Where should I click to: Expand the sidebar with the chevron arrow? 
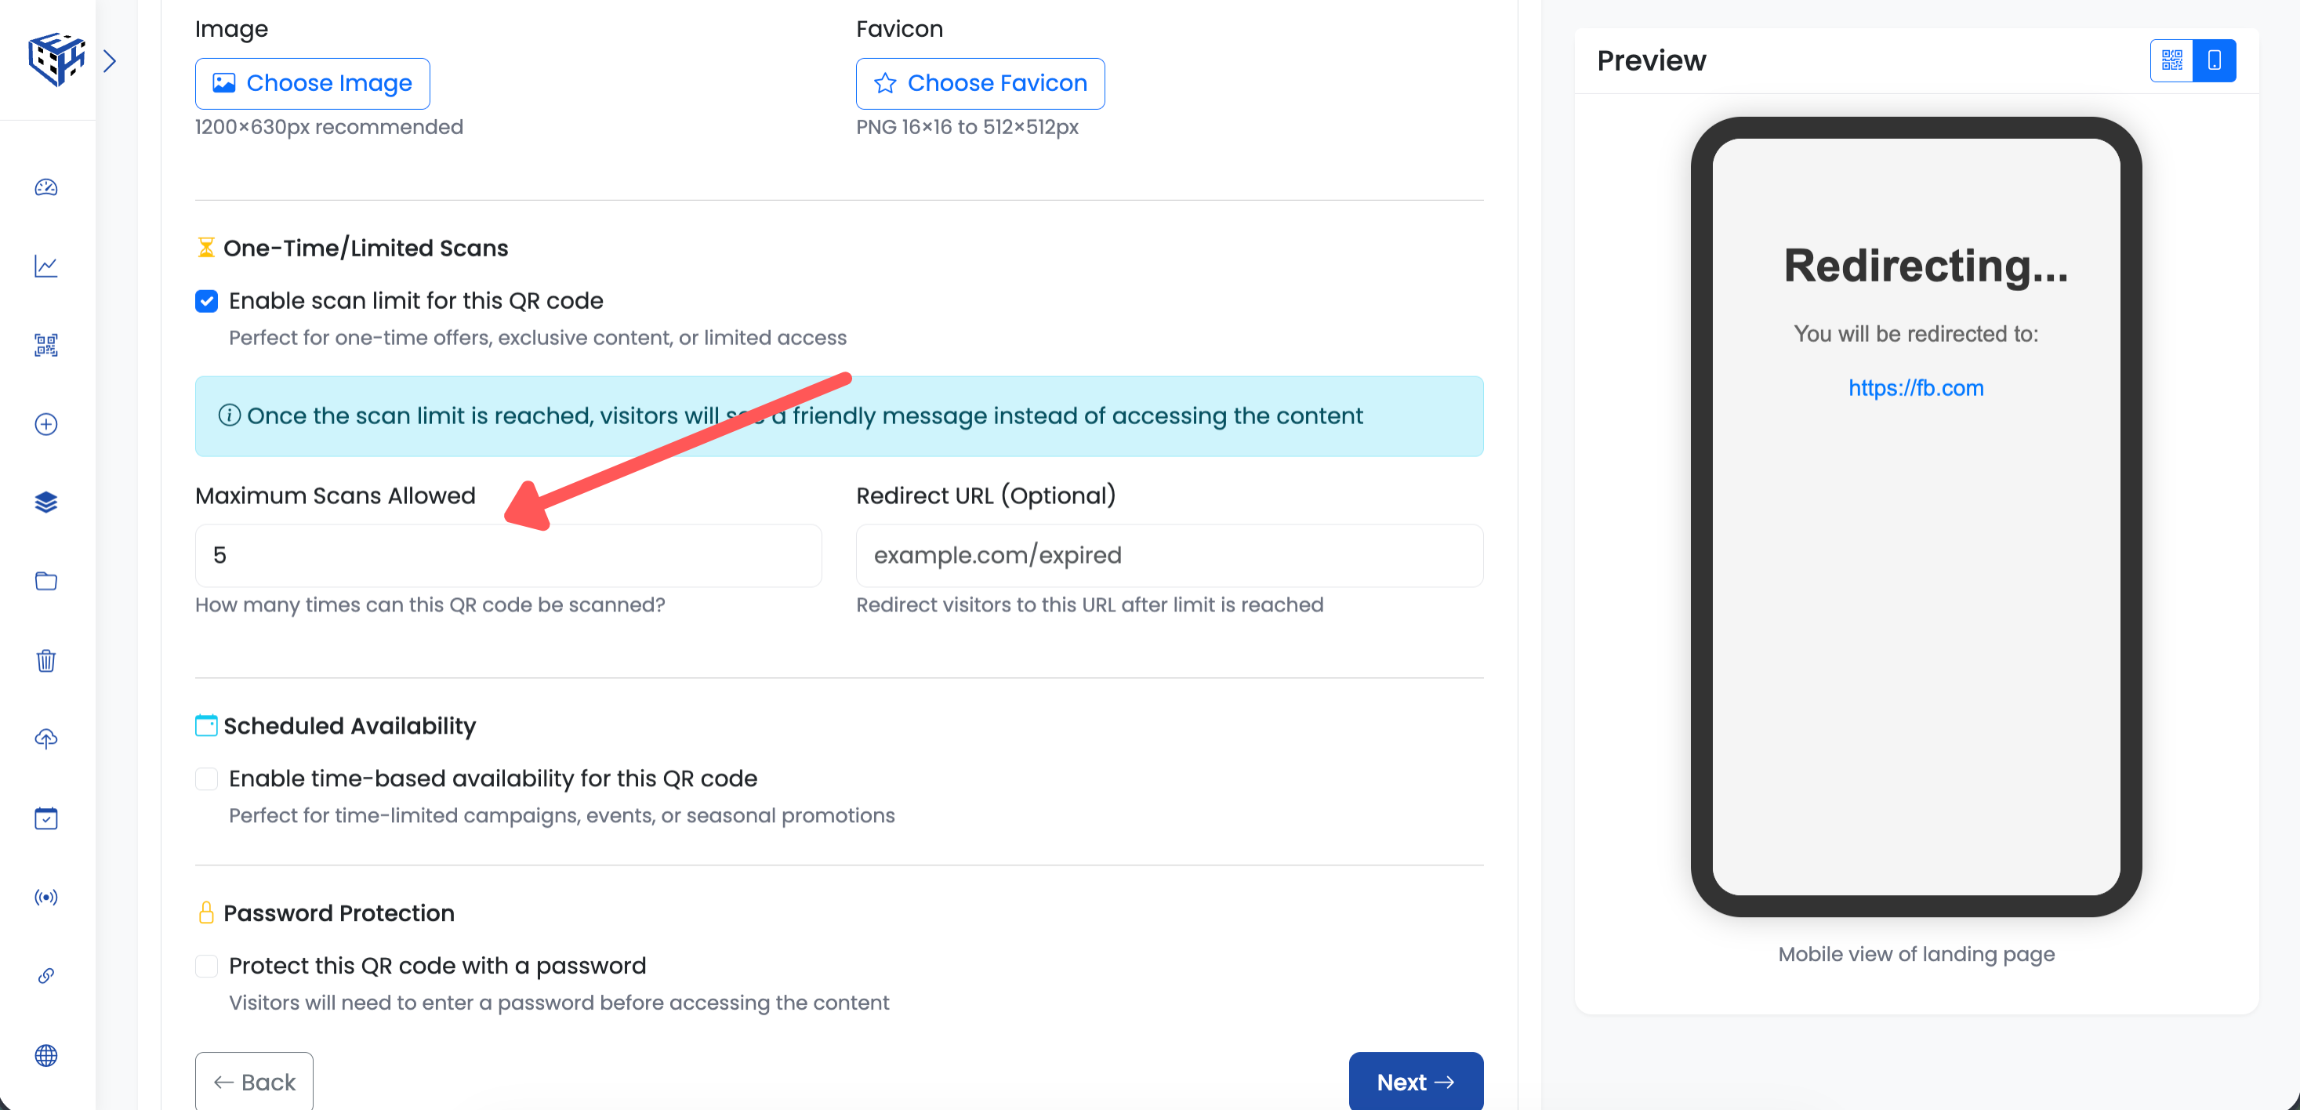pyautogui.click(x=110, y=60)
